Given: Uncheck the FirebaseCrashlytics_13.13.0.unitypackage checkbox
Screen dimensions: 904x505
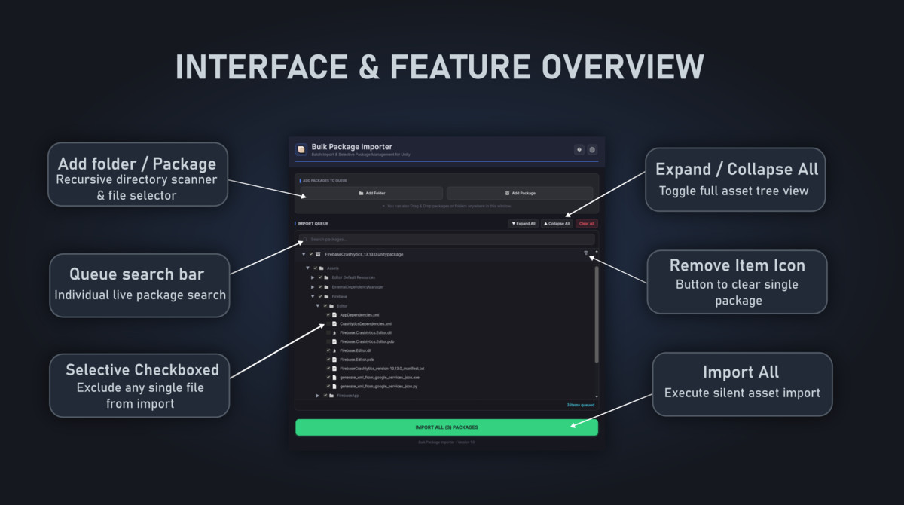Looking at the screenshot, I should (311, 254).
